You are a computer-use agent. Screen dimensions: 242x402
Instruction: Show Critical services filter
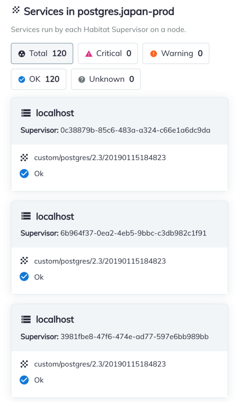click(108, 53)
